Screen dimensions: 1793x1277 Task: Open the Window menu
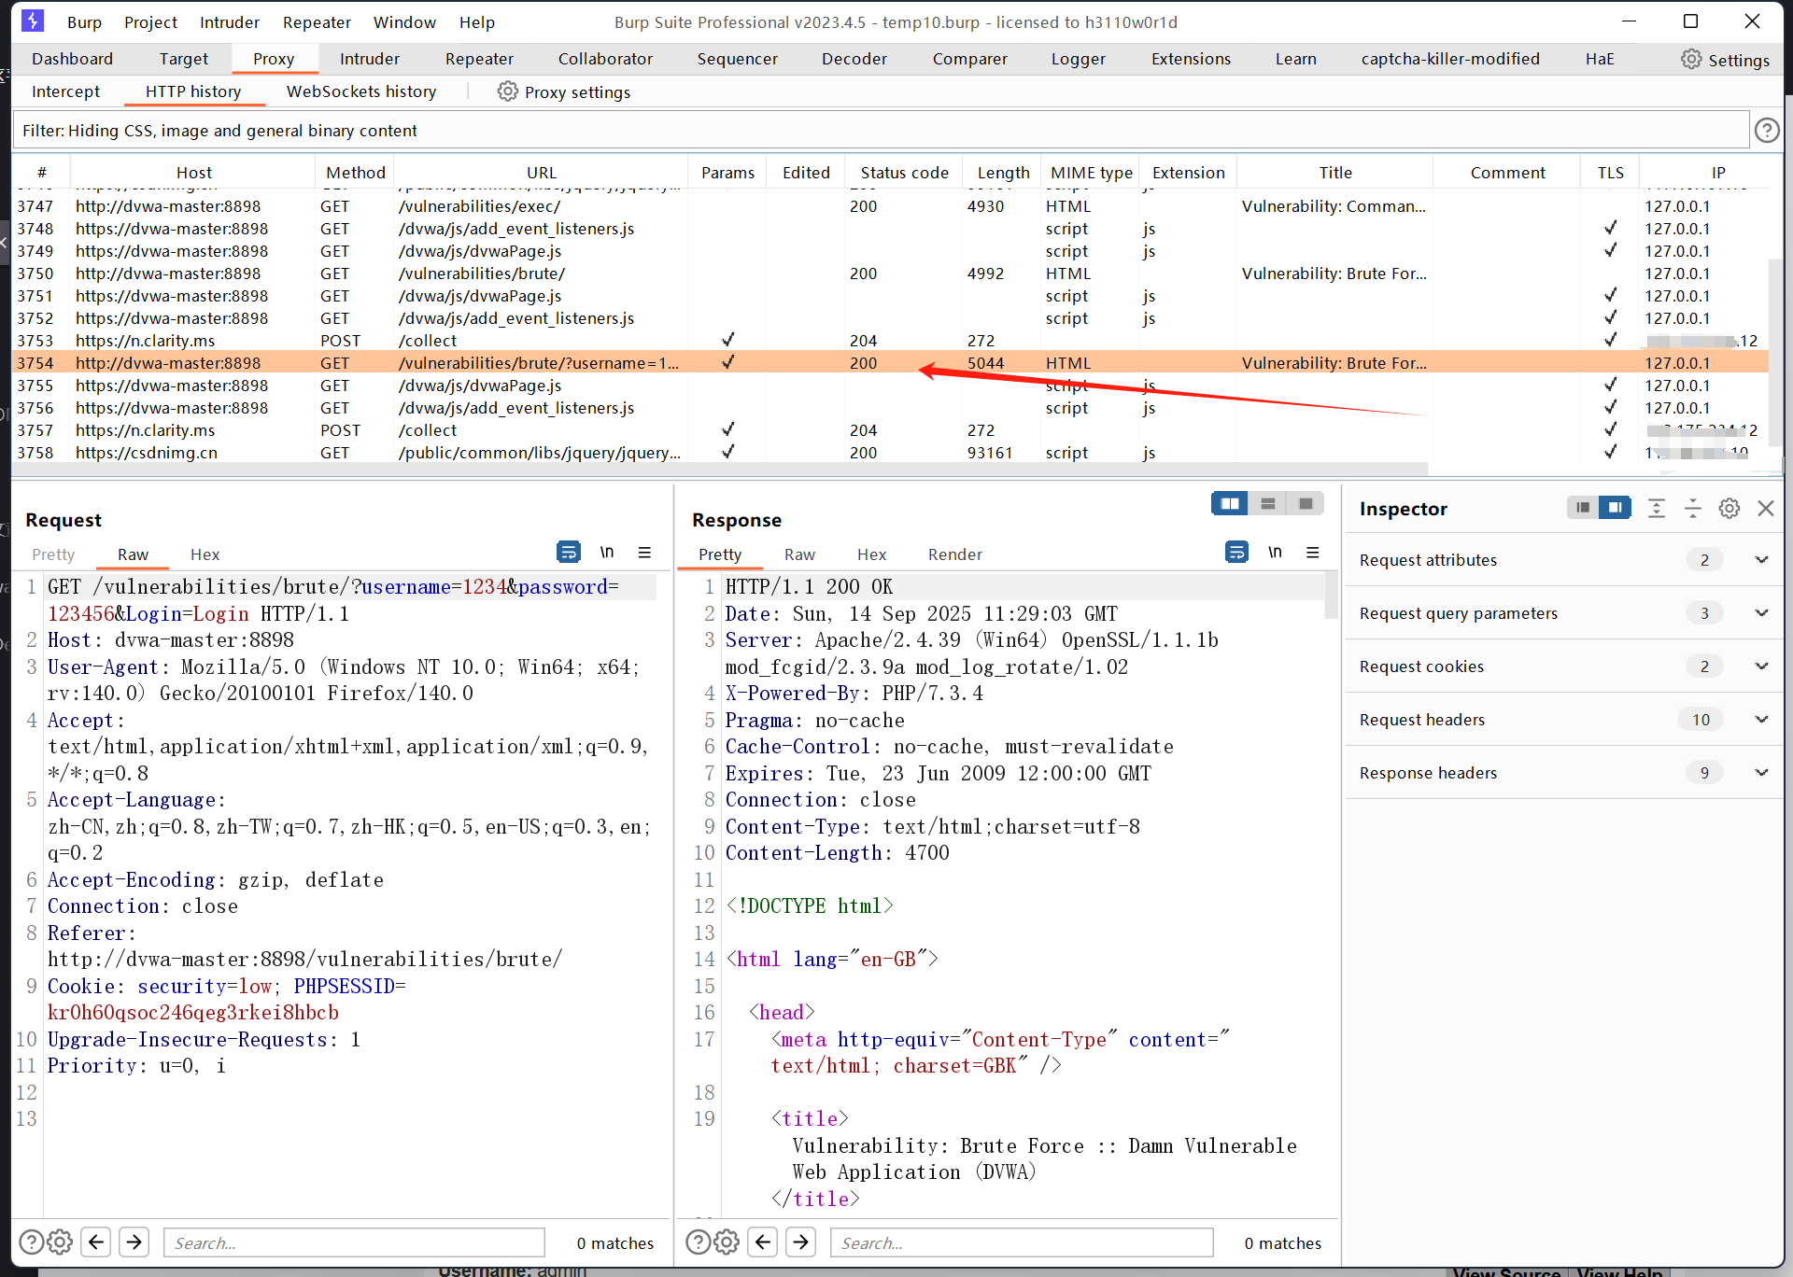pos(404,21)
